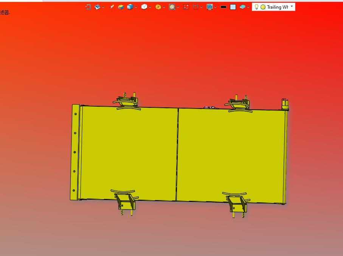Click the pen highlighter icon in the toolbar
Screen dimensions: 343x256
112,7
